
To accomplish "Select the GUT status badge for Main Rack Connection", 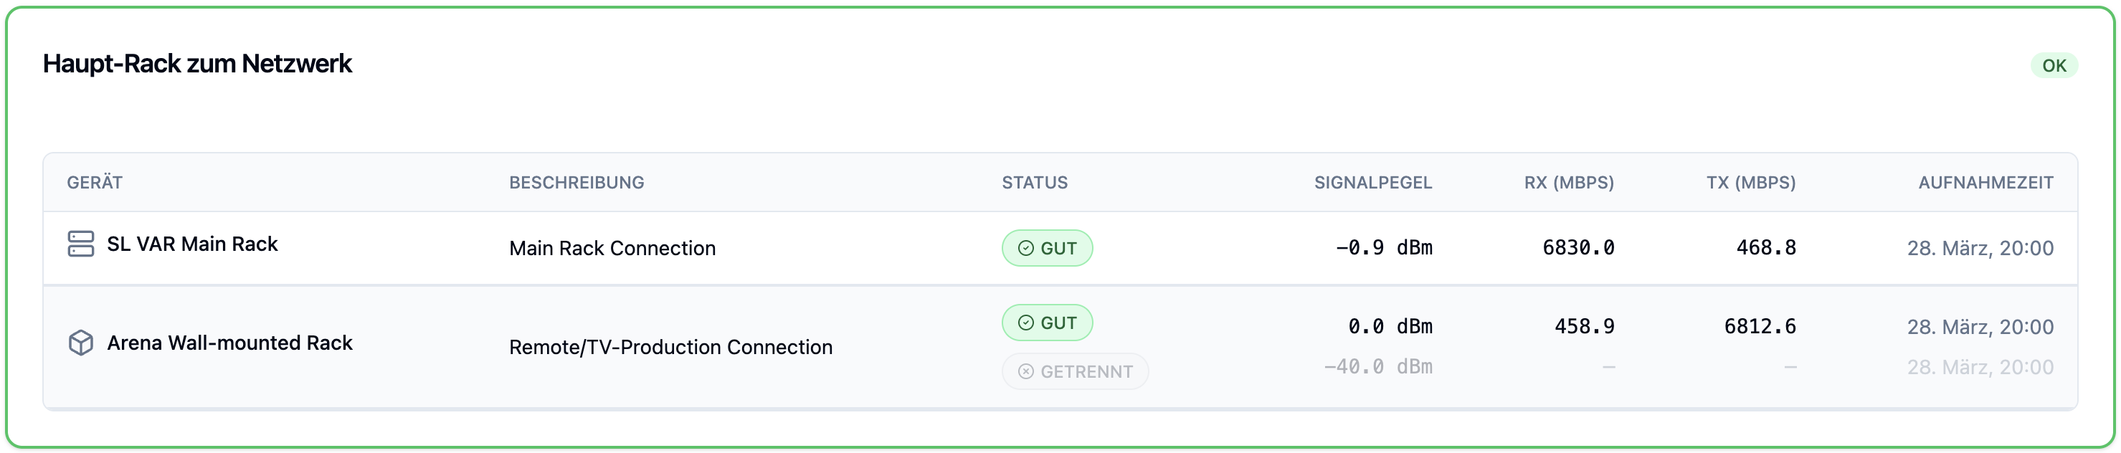I will 1048,249.
